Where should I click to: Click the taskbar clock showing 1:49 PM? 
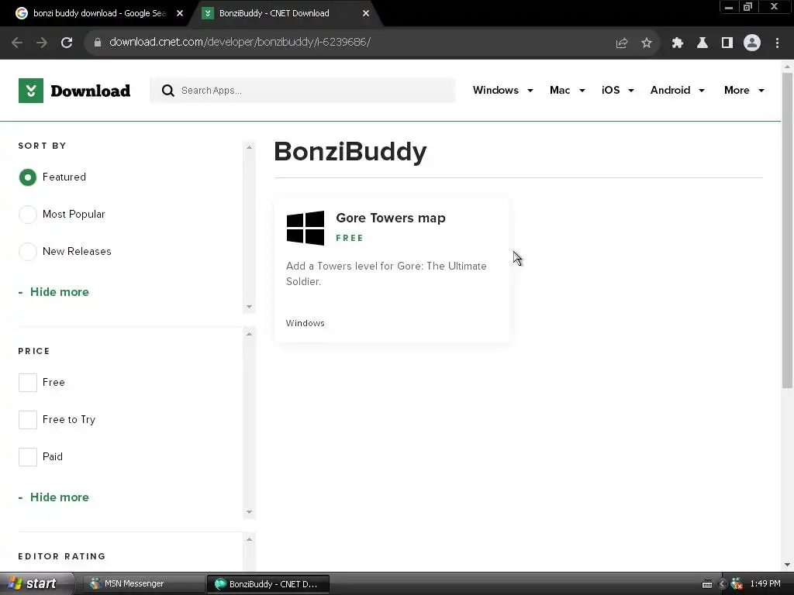coord(765,584)
